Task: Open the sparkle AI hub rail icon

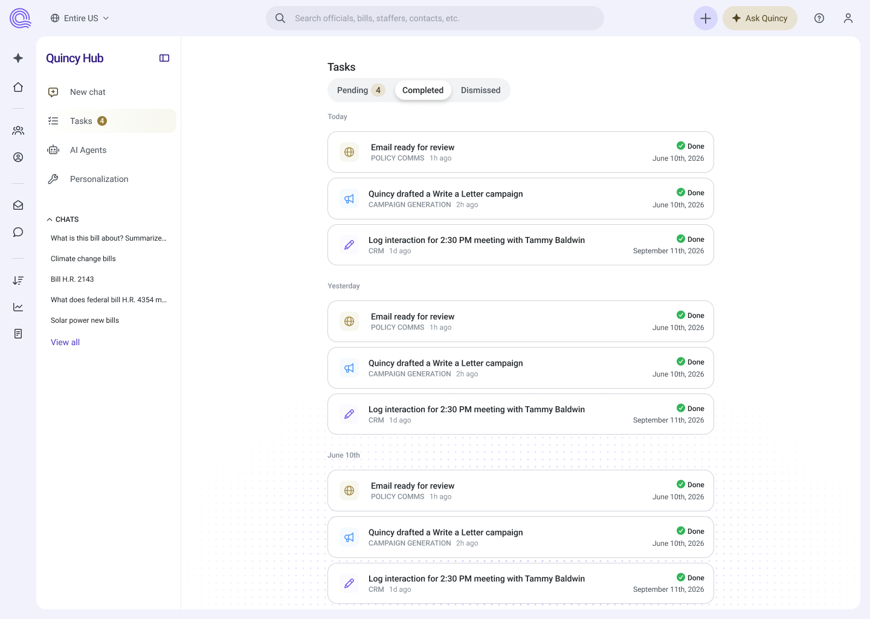Action: tap(18, 58)
